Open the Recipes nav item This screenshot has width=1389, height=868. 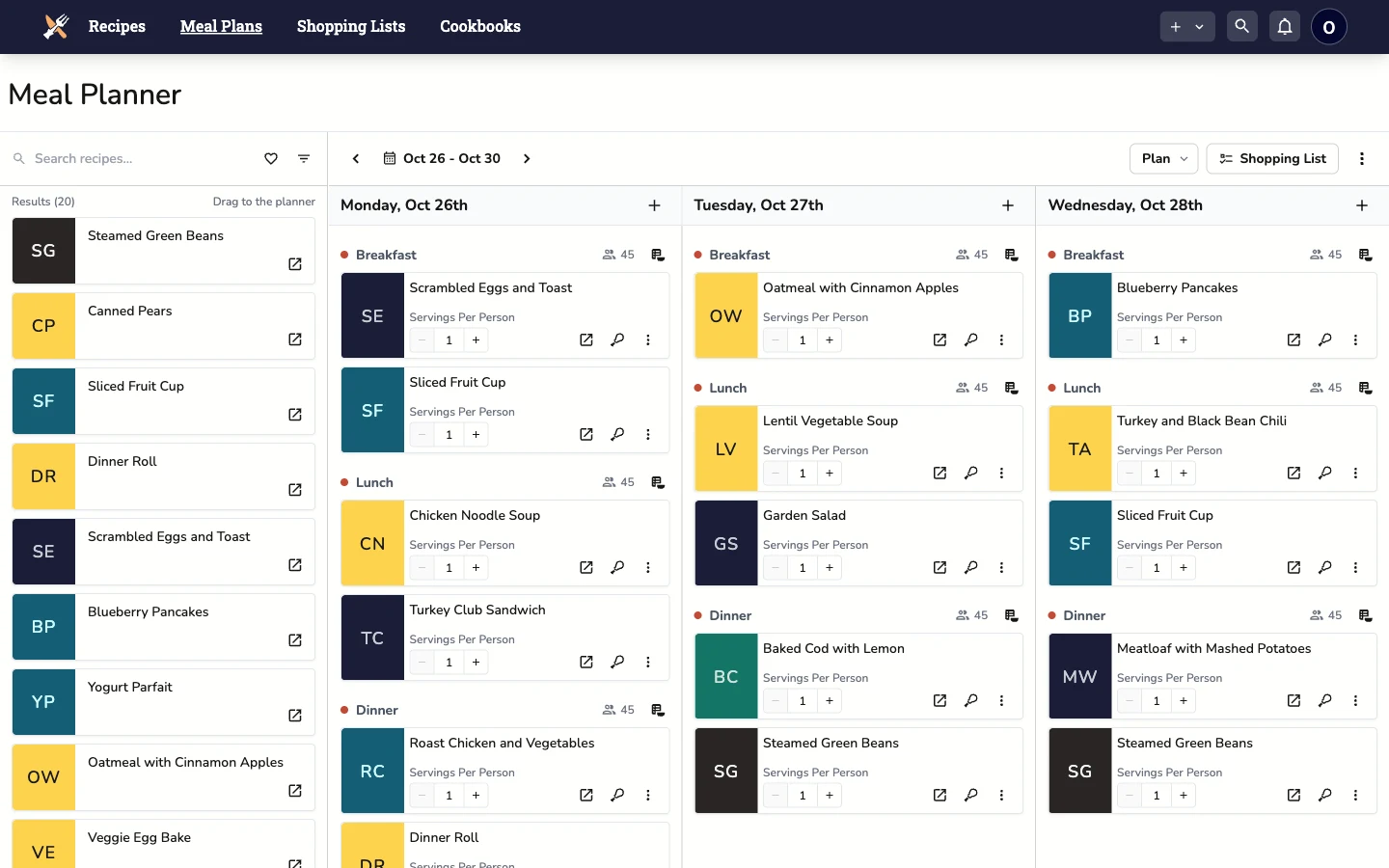(117, 26)
